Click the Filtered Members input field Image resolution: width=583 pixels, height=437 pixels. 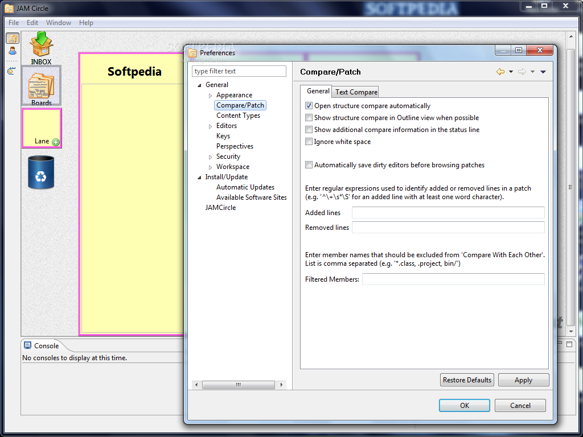pos(453,279)
